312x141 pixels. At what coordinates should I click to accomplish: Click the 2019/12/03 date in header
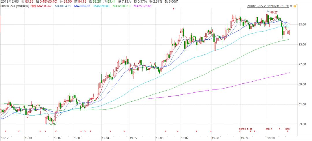tap(10, 2)
